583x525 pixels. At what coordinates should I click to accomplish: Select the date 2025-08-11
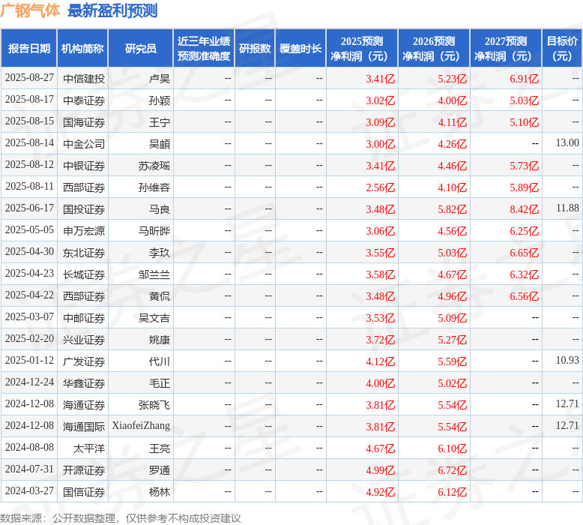tap(29, 187)
